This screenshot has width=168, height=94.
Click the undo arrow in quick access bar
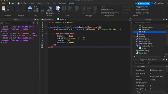click(25, 3)
